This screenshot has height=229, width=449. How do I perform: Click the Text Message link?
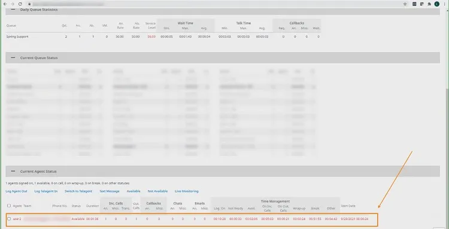coord(110,191)
